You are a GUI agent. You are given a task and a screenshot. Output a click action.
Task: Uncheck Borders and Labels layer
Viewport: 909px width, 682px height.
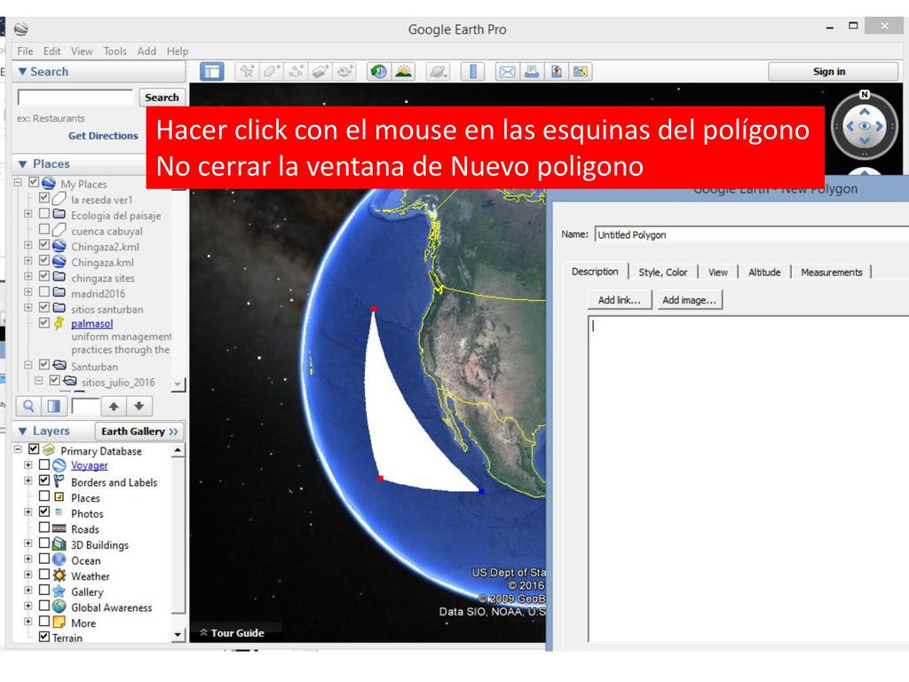coord(44,480)
